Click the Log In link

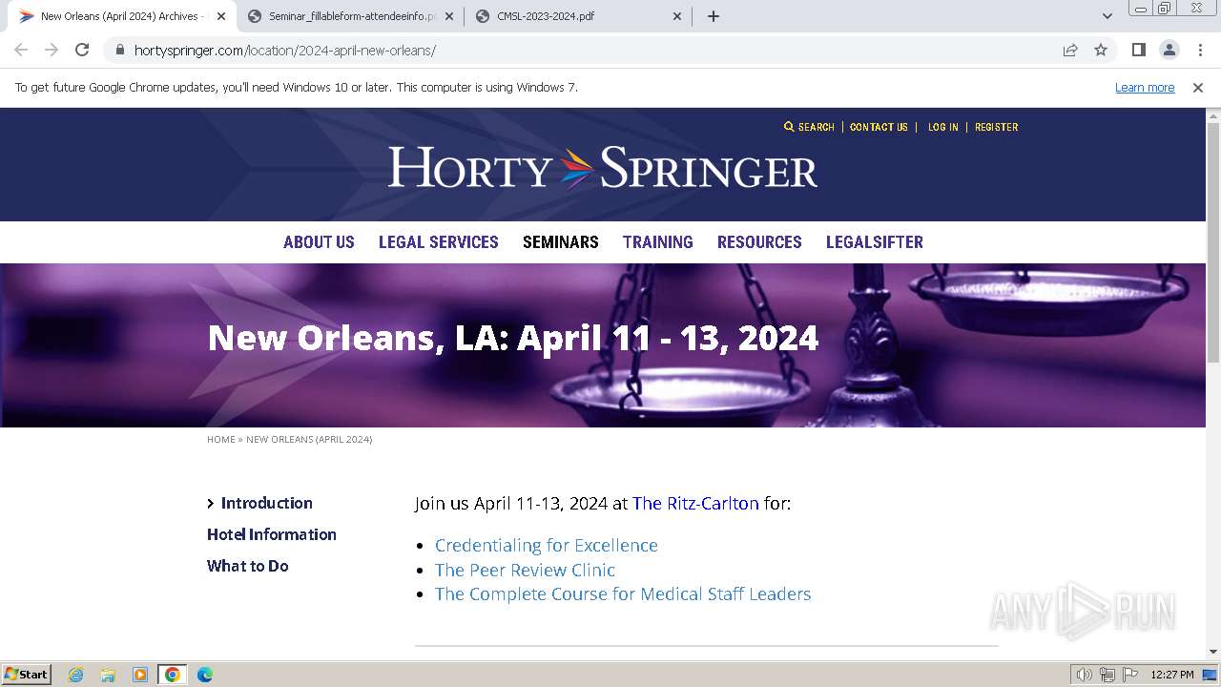[943, 127]
